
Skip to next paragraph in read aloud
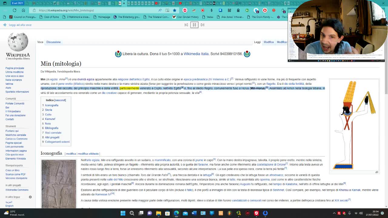[202, 25]
